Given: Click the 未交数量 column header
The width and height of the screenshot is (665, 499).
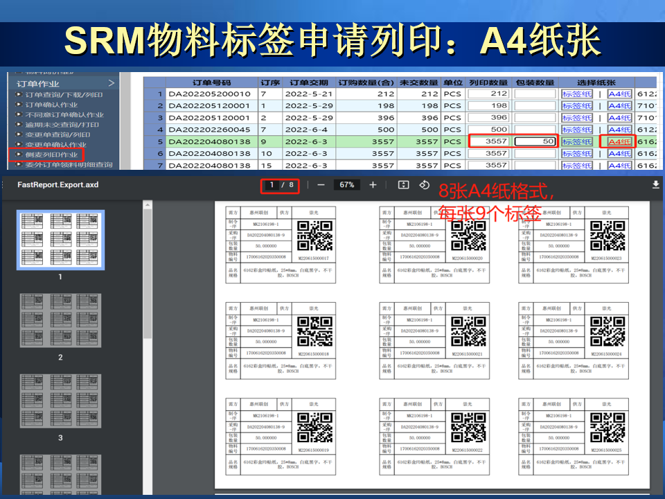Looking at the screenshot, I should tap(418, 82).
